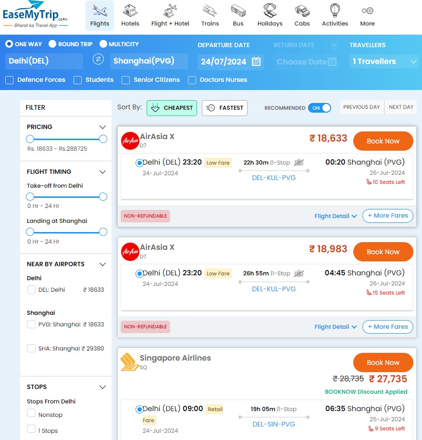Check the PVG: Shanghai airport filter
Image resolution: width=422 pixels, height=440 pixels.
click(x=31, y=324)
